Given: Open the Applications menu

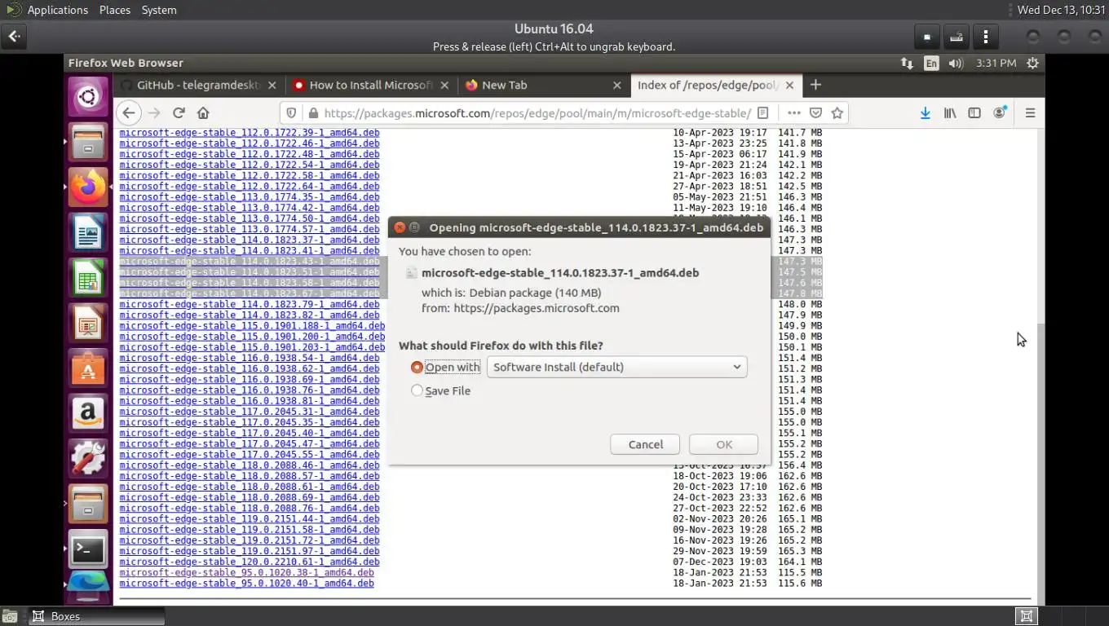Looking at the screenshot, I should pos(57,10).
